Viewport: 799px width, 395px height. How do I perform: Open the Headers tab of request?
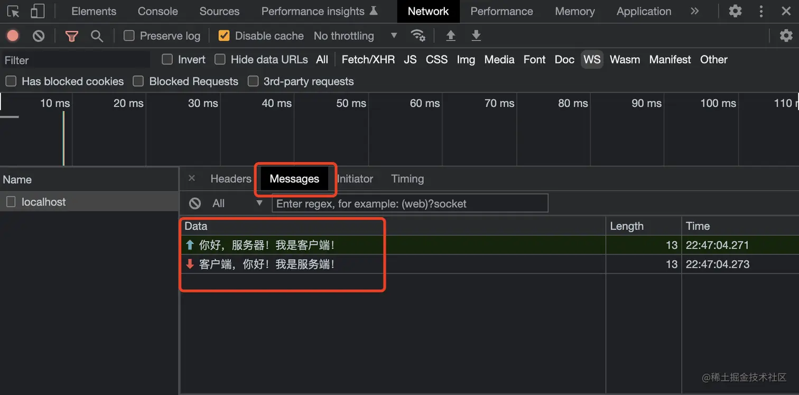click(x=231, y=179)
